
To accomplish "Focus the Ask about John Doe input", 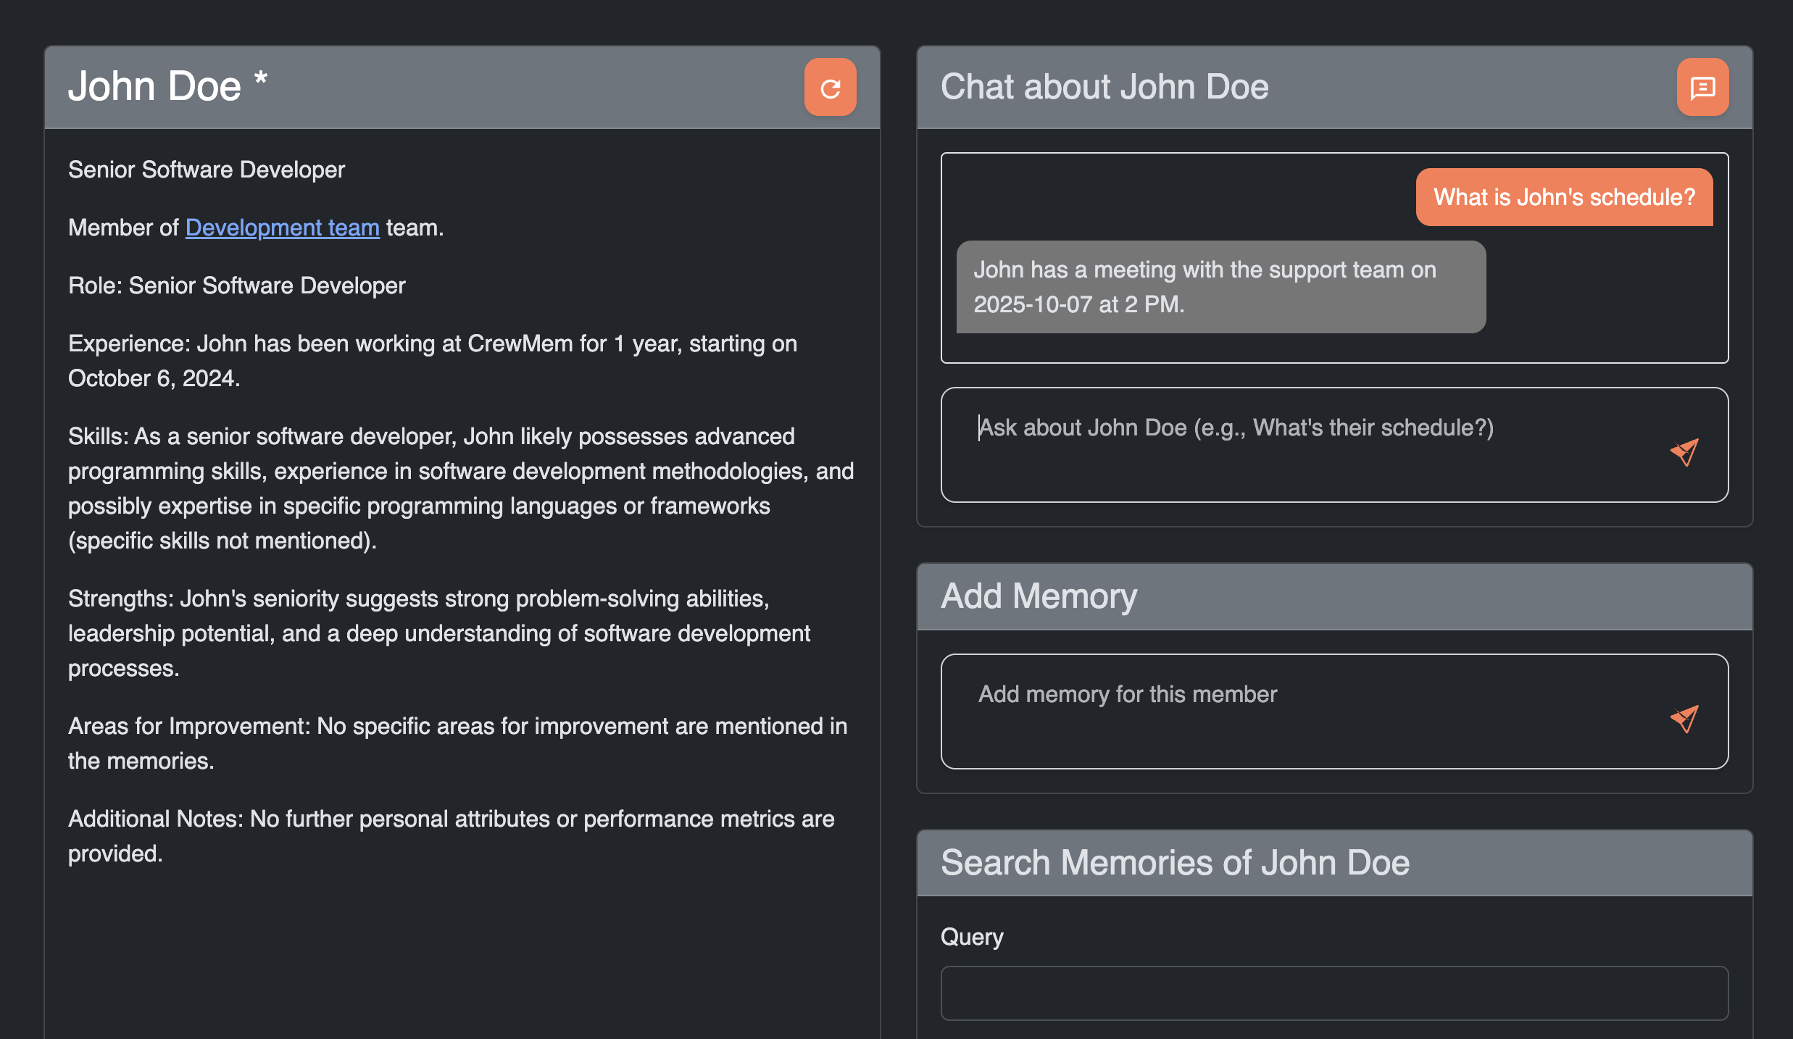I will click(x=1305, y=443).
